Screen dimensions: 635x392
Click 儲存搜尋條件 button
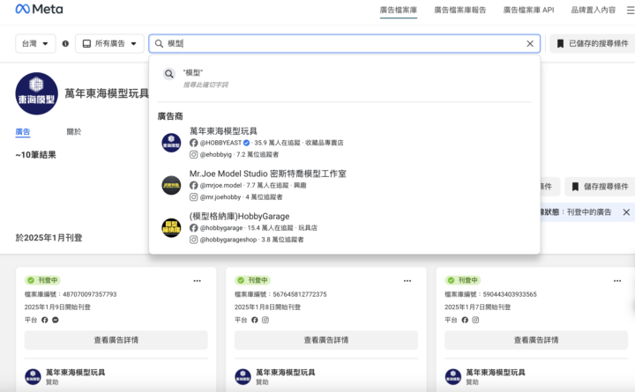tap(599, 187)
